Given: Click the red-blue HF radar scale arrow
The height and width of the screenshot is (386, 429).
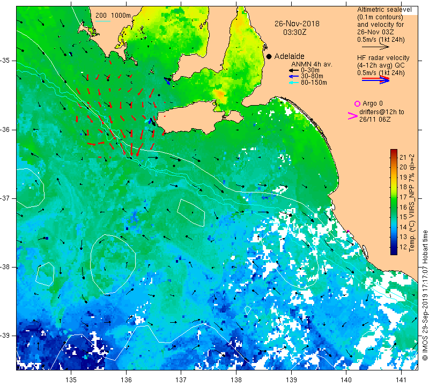Looking at the screenshot, I should click(x=375, y=80).
